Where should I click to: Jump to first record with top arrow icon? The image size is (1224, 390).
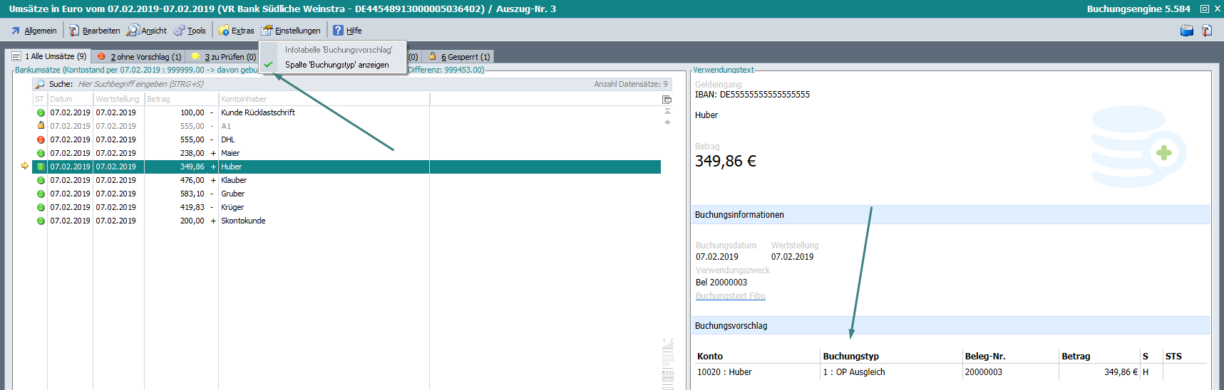[667, 111]
